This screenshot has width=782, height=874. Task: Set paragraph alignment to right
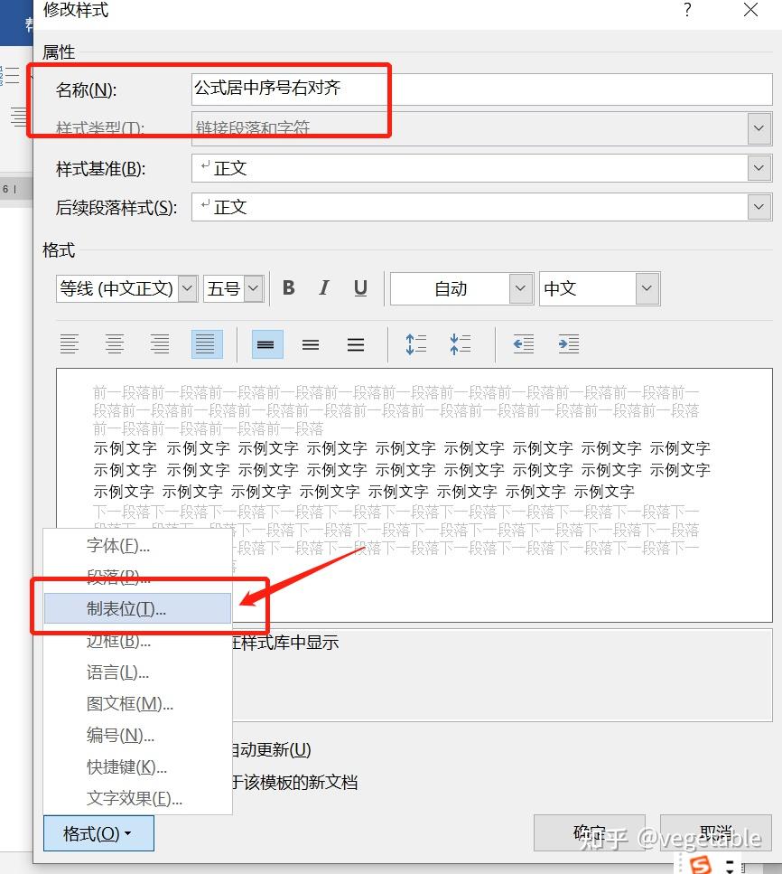coord(160,344)
